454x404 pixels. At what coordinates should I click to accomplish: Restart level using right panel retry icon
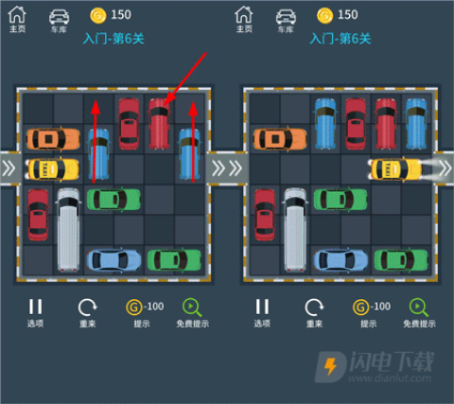coord(314,313)
